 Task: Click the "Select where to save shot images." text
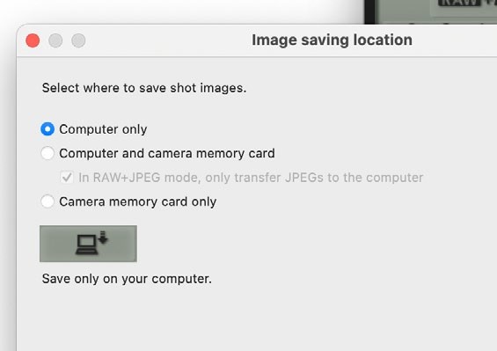click(x=144, y=88)
